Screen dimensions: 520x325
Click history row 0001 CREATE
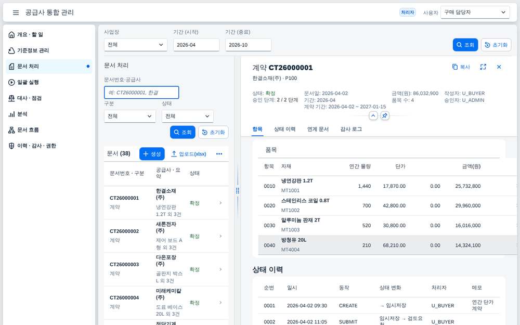379,305
